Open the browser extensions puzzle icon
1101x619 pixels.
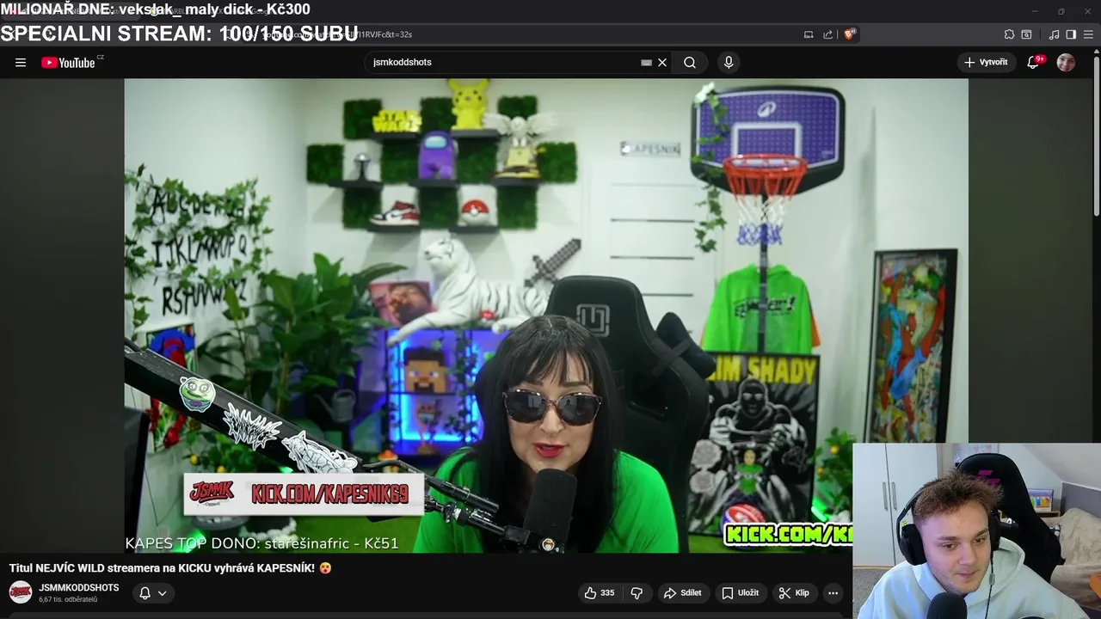pos(1009,34)
